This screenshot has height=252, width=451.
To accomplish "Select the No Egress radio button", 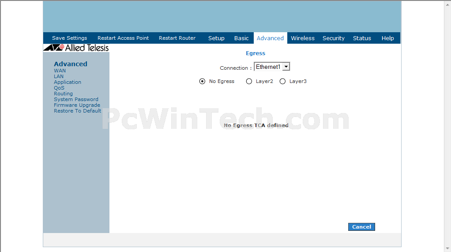I will 202,81.
